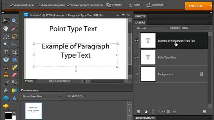The height and width of the screenshot is (120, 214).
Task: Select the Hand tool
Action: 6,28
